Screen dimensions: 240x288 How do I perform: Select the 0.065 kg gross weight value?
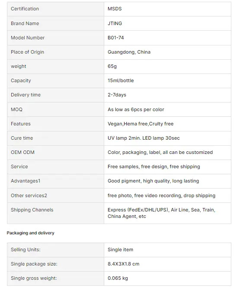pos(118,278)
